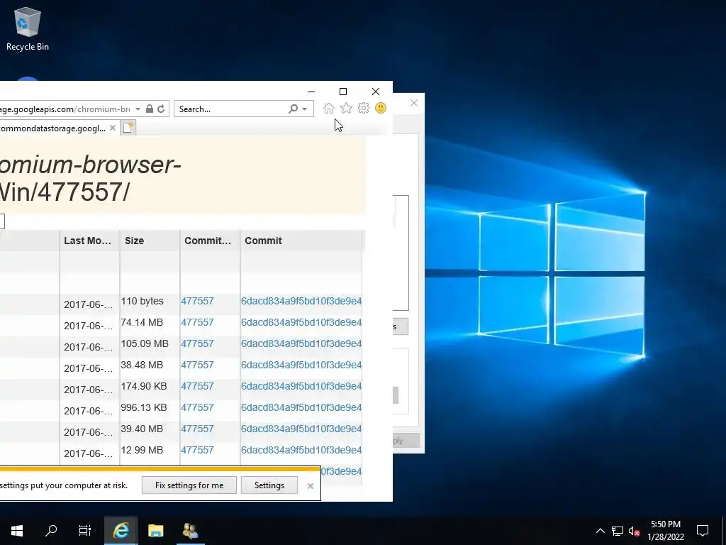Select the commondatastorage.googl... tab

(52, 128)
